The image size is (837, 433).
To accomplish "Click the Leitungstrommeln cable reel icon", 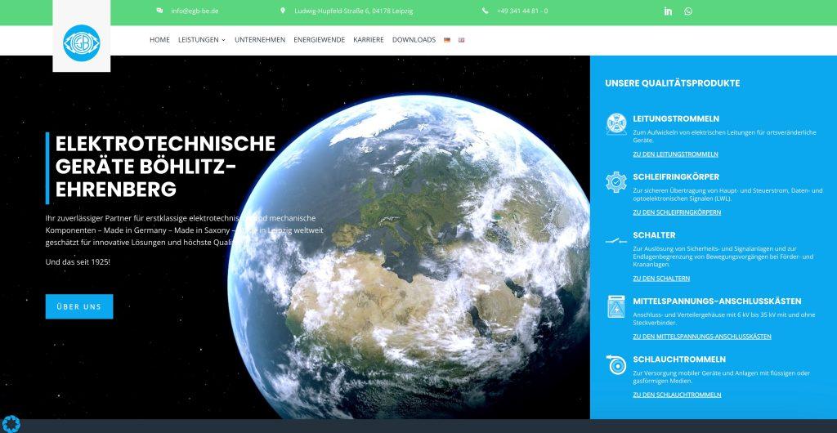I will tap(615, 124).
